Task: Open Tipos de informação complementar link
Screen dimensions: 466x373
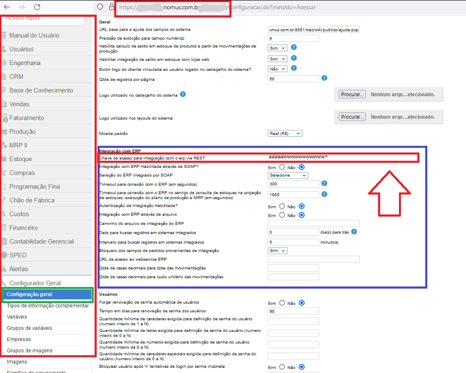Action: coord(47,306)
